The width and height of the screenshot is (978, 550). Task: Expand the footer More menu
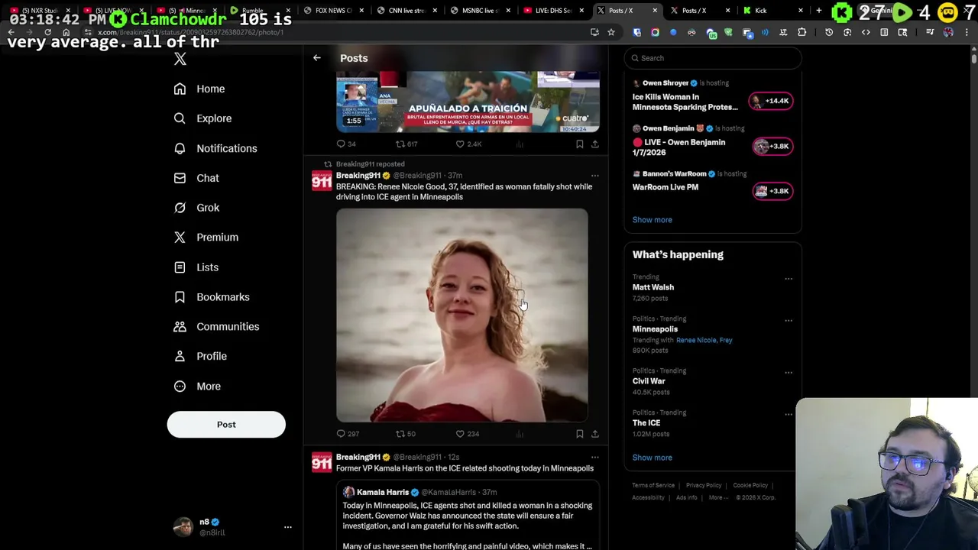click(x=718, y=497)
